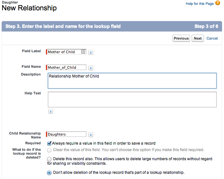
Task: Click the Field Label text field
Action: [x=64, y=52]
